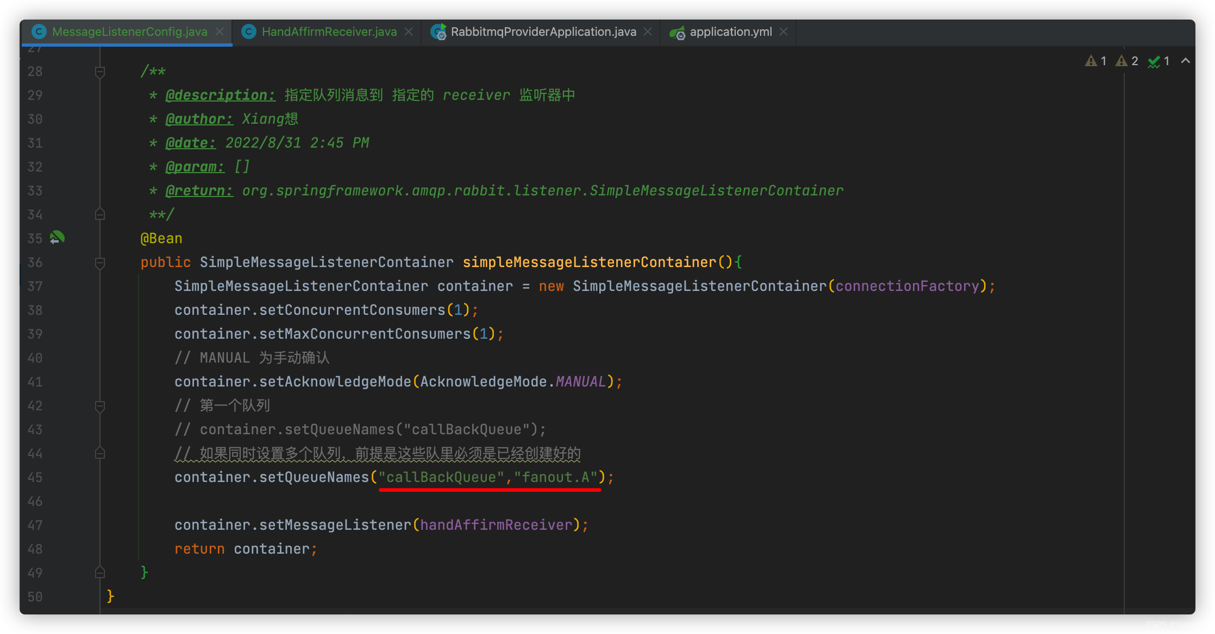The width and height of the screenshot is (1215, 634).
Task: Click the MessageListenerConfig.java class icon
Action: pos(39,32)
